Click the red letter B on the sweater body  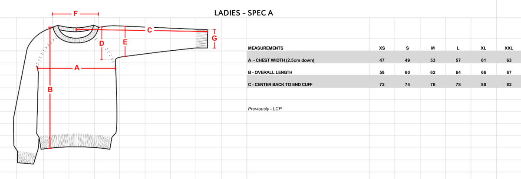(50, 89)
